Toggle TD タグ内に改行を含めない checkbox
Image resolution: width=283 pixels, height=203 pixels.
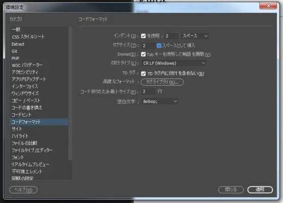tap(143, 74)
